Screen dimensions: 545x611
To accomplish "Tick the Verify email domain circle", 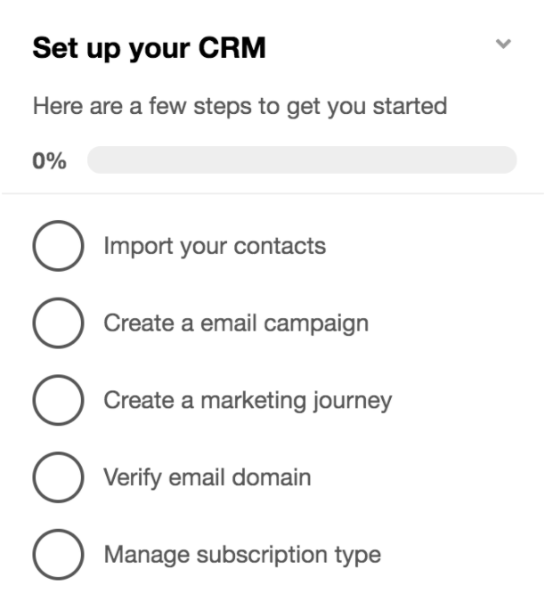I will [x=58, y=478].
